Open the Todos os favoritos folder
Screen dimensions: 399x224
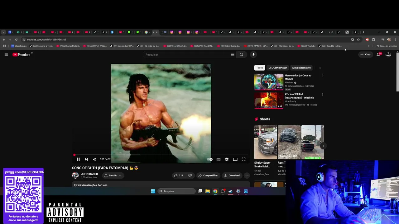pos(386,46)
